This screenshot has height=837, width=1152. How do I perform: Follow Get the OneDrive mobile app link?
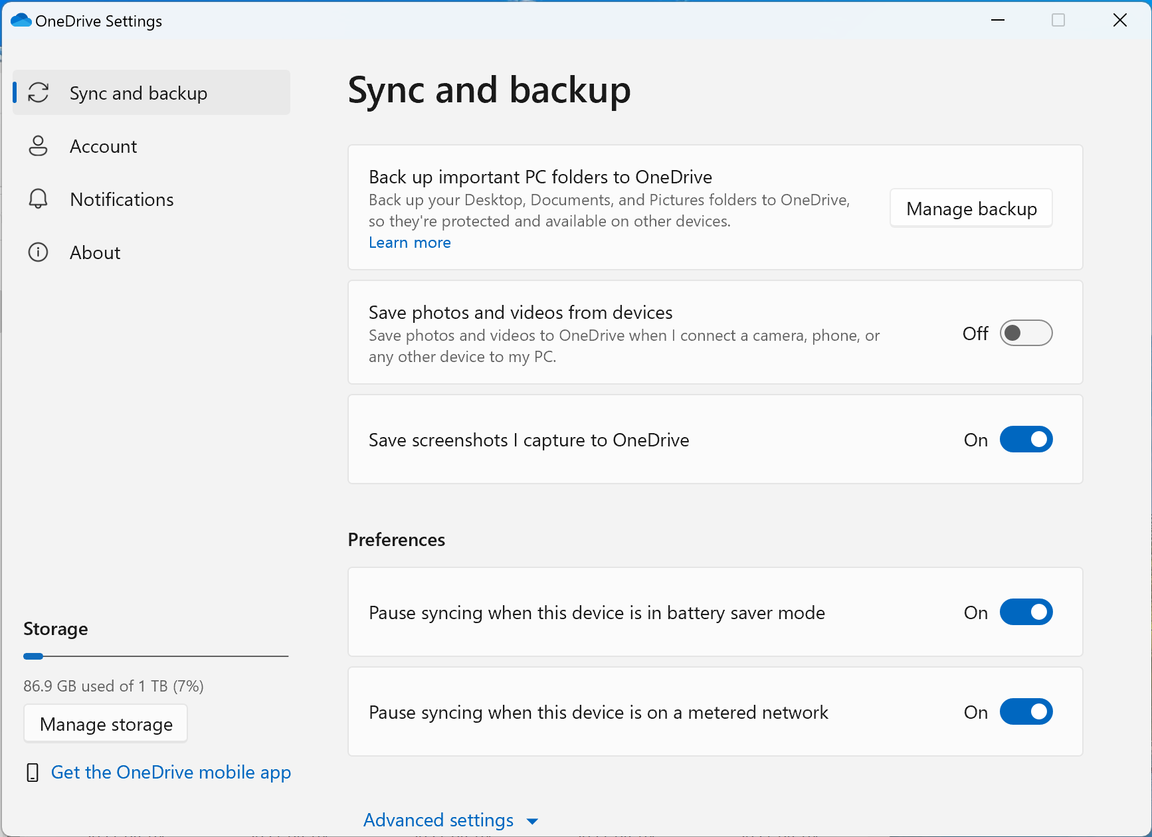pyautogui.click(x=171, y=773)
